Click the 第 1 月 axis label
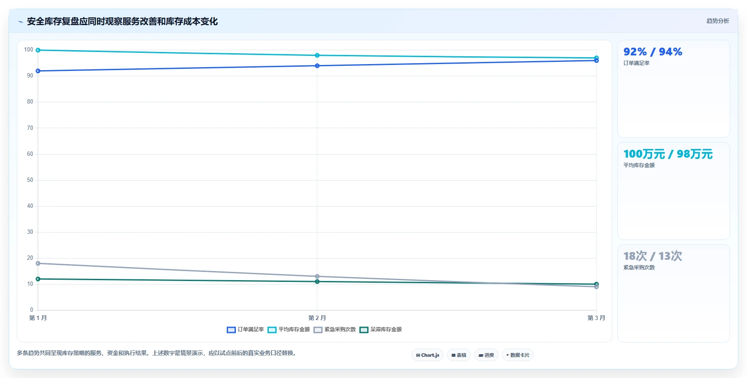Viewport: 747px width, 378px height. (38, 318)
